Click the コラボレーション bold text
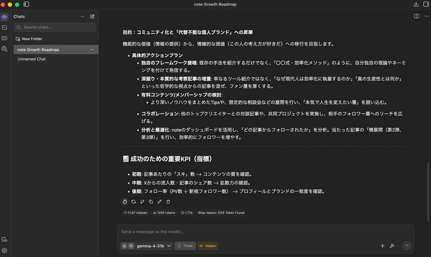This screenshot has height=257, width=431. click(x=159, y=114)
